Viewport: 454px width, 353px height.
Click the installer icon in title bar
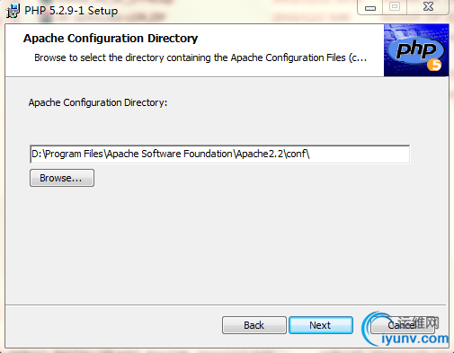[13, 11]
